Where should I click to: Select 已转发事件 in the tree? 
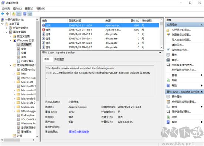point(27,61)
